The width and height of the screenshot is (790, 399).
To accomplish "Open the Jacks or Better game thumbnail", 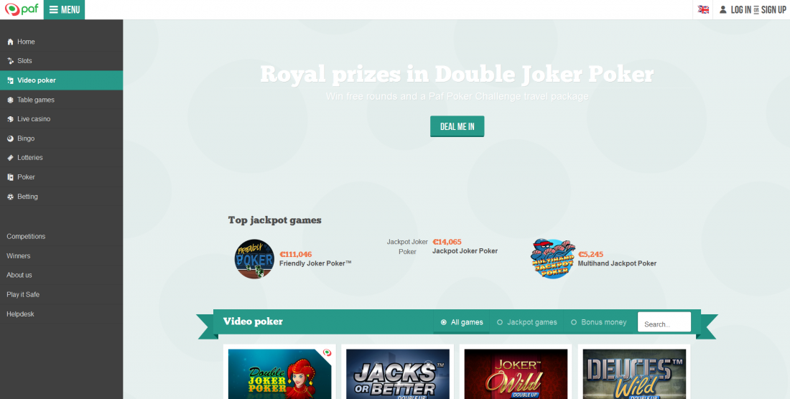I will click(x=398, y=374).
